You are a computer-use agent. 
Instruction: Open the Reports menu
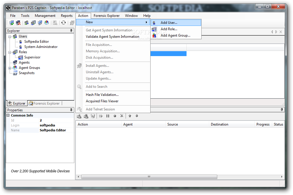(x=66, y=16)
